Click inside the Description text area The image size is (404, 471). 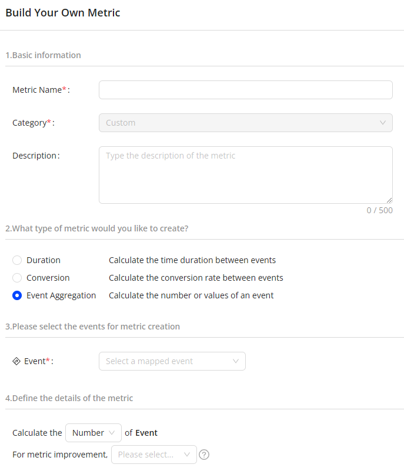coord(245,175)
